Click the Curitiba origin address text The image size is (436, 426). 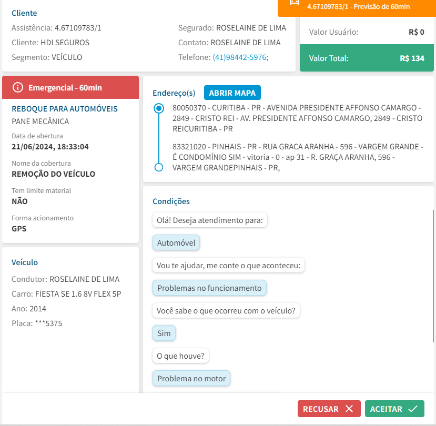[297, 118]
